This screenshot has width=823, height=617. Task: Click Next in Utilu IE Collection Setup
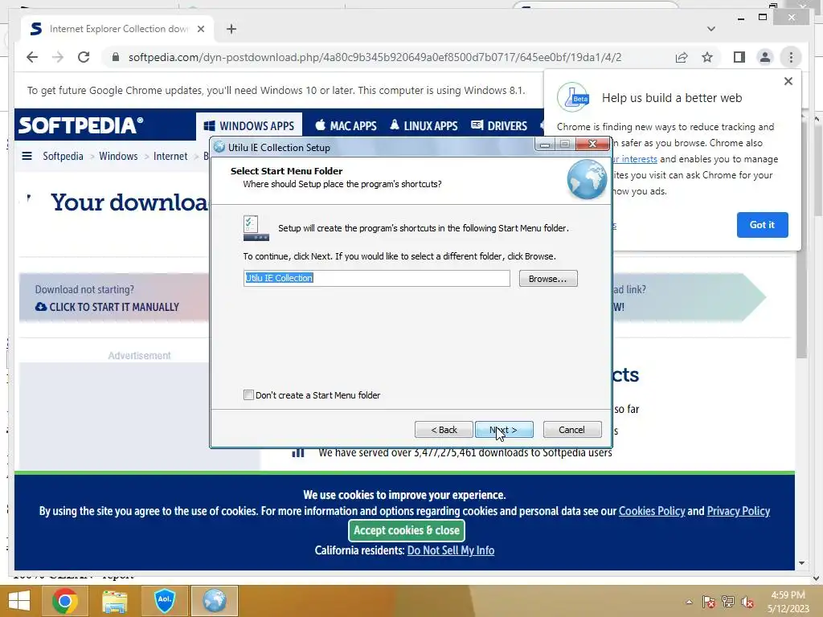coord(504,430)
